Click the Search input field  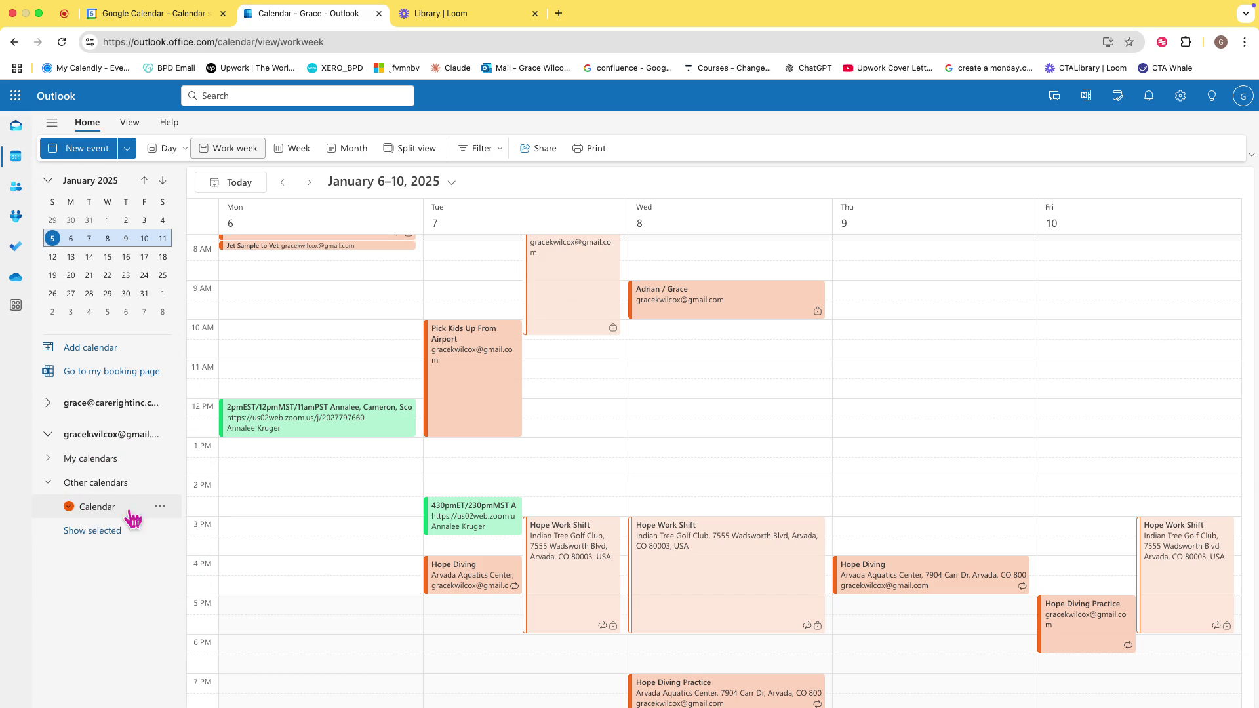tap(298, 96)
